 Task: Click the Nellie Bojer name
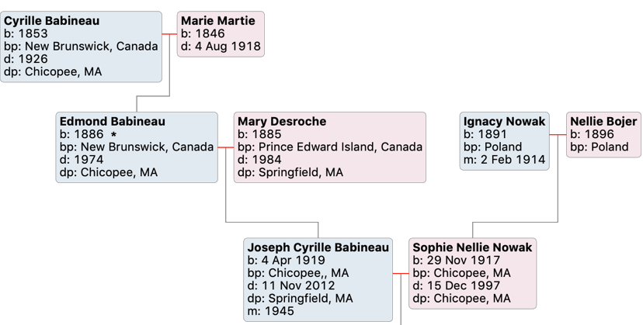[x=603, y=122]
